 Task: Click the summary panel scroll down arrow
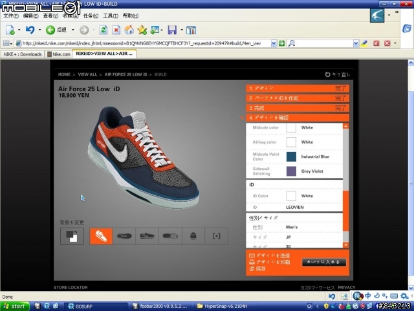(346, 245)
